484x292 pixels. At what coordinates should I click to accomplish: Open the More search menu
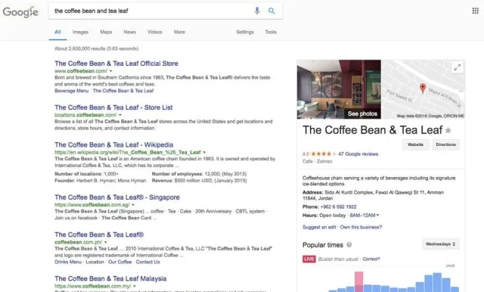tap(179, 32)
